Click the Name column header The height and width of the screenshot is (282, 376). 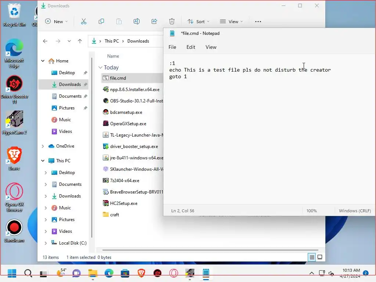coord(113,56)
